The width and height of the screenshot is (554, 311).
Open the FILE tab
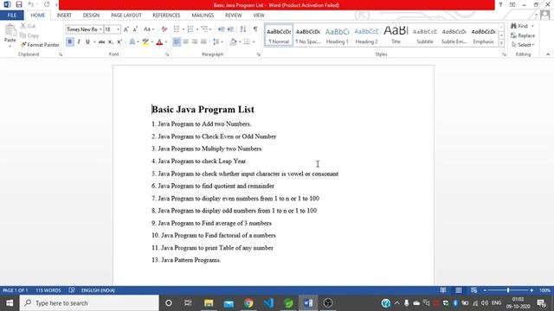tap(12, 16)
